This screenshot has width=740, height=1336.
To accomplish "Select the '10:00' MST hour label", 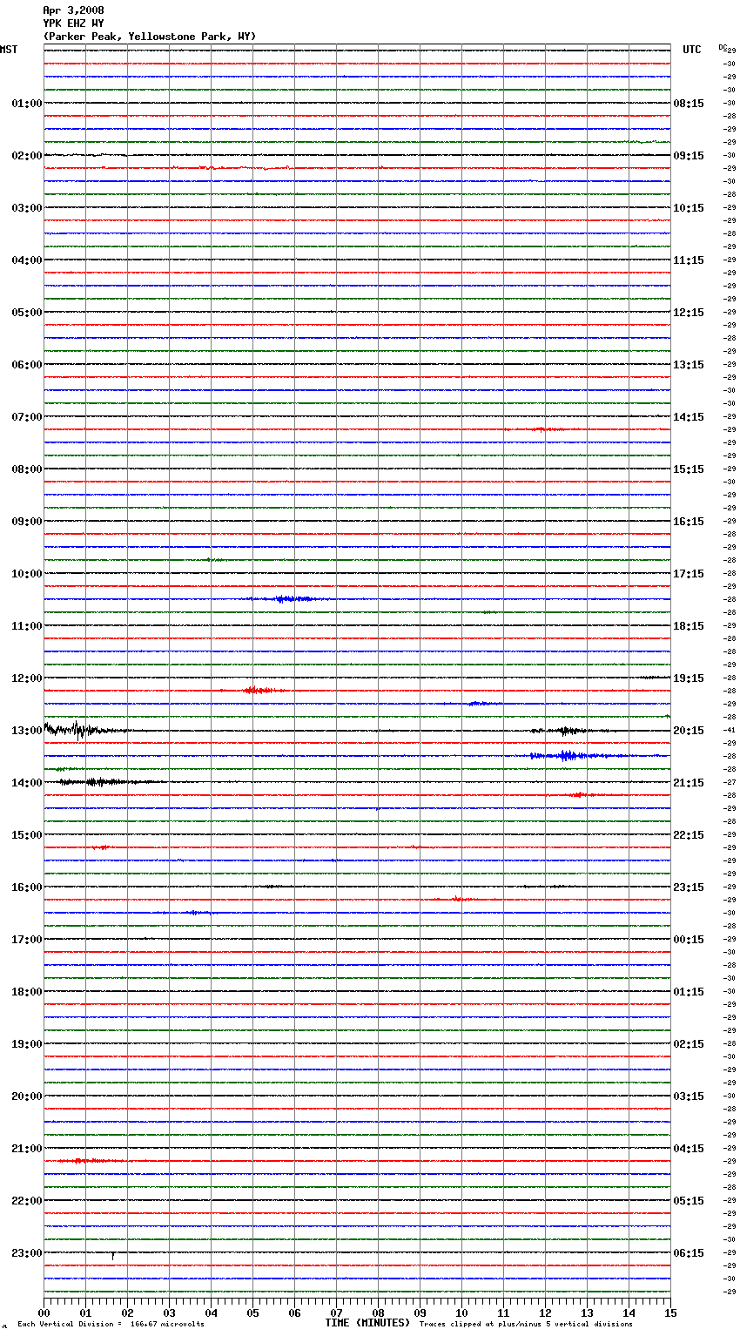I will [x=27, y=574].
